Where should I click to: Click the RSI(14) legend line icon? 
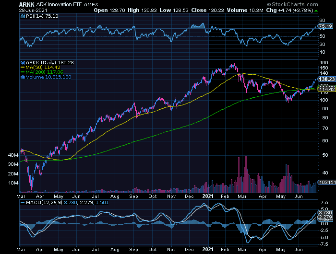pos(23,16)
